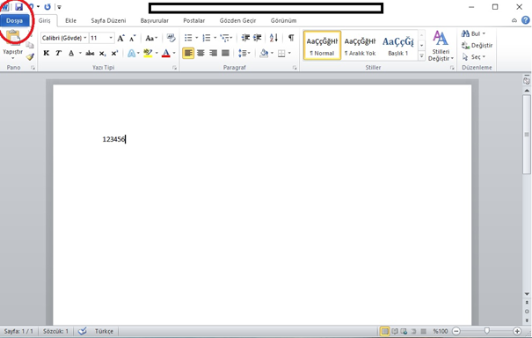
Task: Expand the styles gallery More arrow
Action: coord(421,56)
